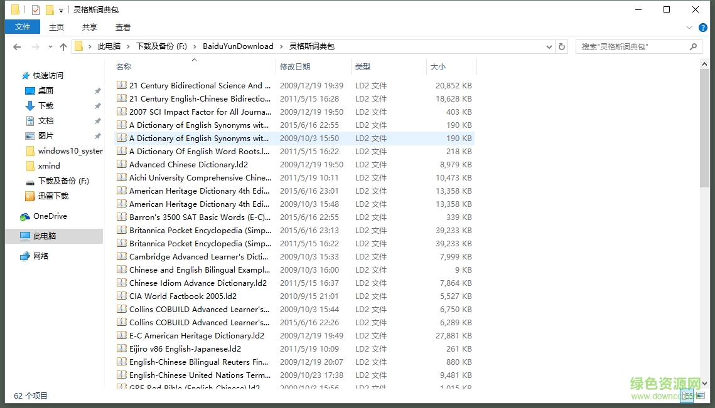Open OneDrive in the navigation pane
Screen dimensions: 715x408
coord(50,216)
